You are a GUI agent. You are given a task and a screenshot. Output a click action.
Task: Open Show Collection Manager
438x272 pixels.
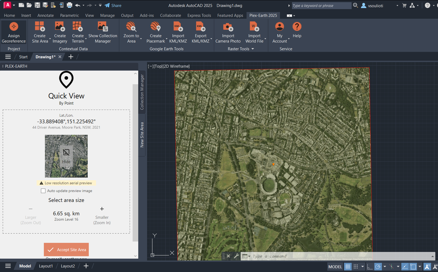coord(103,32)
